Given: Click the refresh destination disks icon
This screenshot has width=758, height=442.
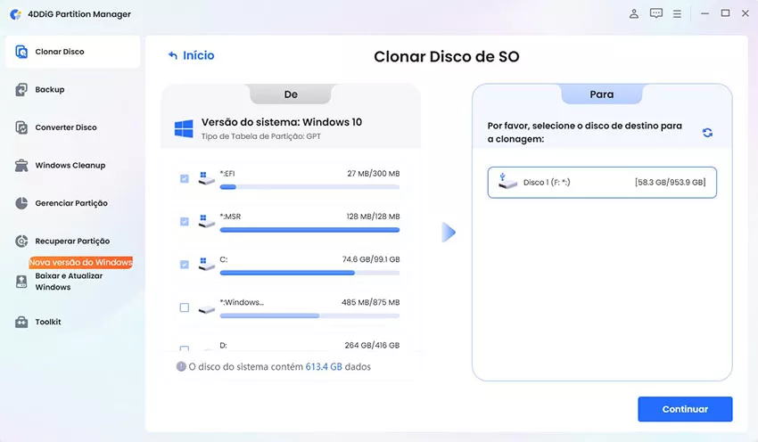Looking at the screenshot, I should click(x=707, y=133).
